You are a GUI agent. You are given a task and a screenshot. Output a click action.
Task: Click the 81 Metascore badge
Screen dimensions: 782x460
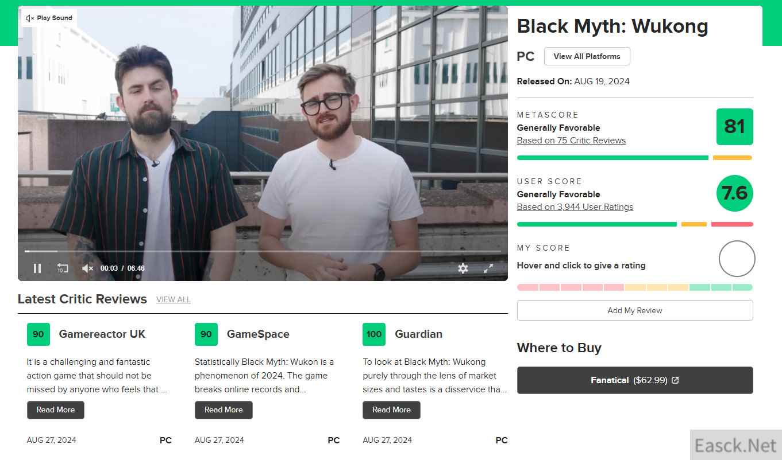[x=734, y=127]
